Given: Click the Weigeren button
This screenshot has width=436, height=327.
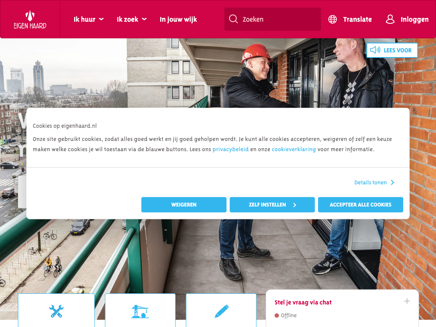Looking at the screenshot, I should (x=184, y=205).
